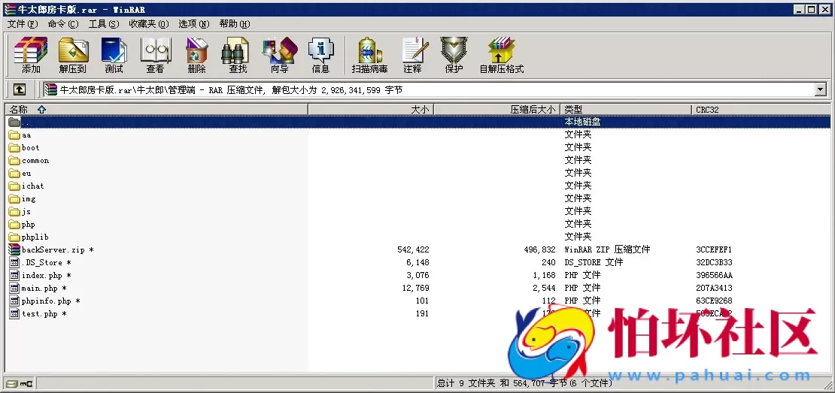Click the archive path address field
The image size is (835, 393).
[429, 90]
